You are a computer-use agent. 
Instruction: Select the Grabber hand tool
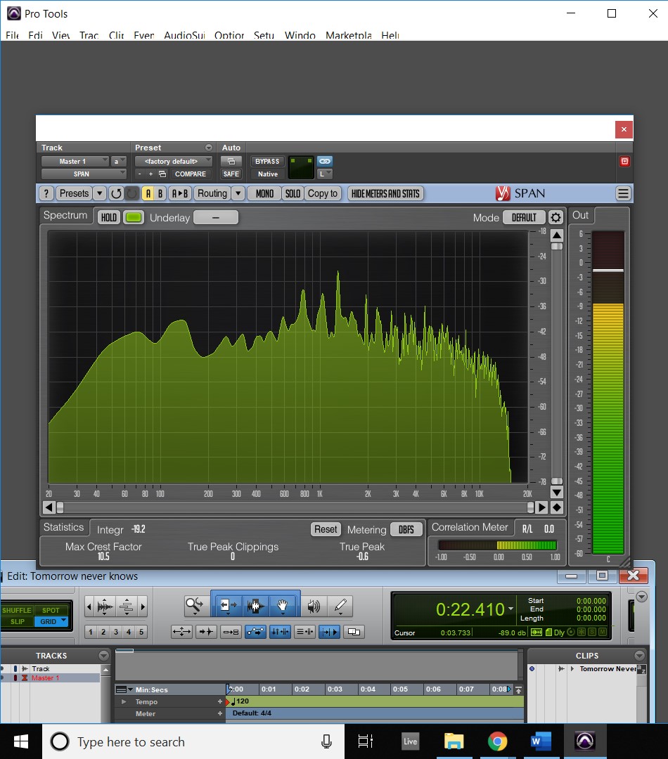pyautogui.click(x=283, y=605)
